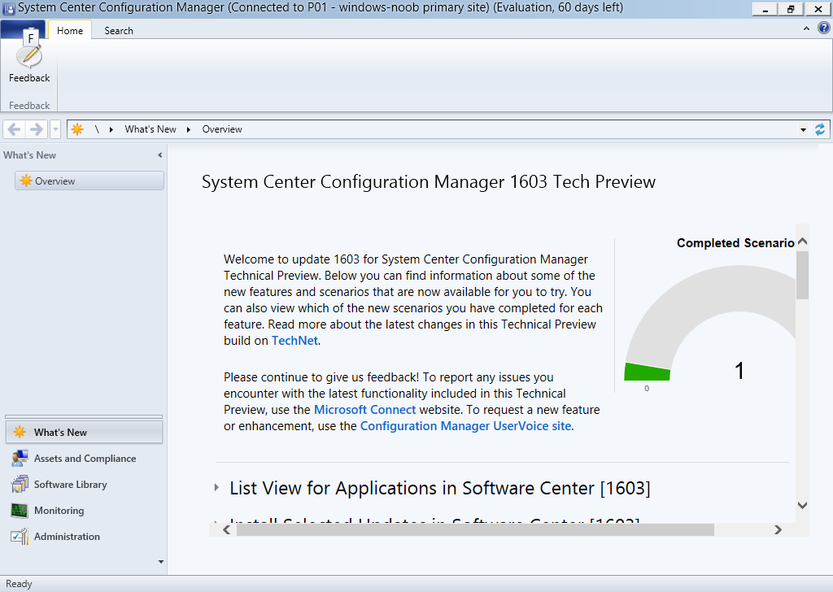833x592 pixels.
Task: Click the green segment of scenario gauge
Action: coord(647,371)
